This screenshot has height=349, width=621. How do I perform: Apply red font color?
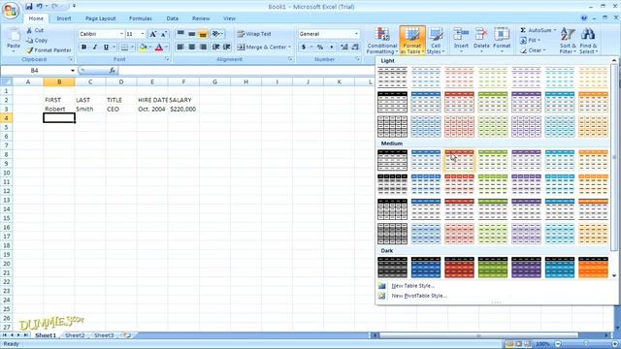pyautogui.click(x=159, y=48)
